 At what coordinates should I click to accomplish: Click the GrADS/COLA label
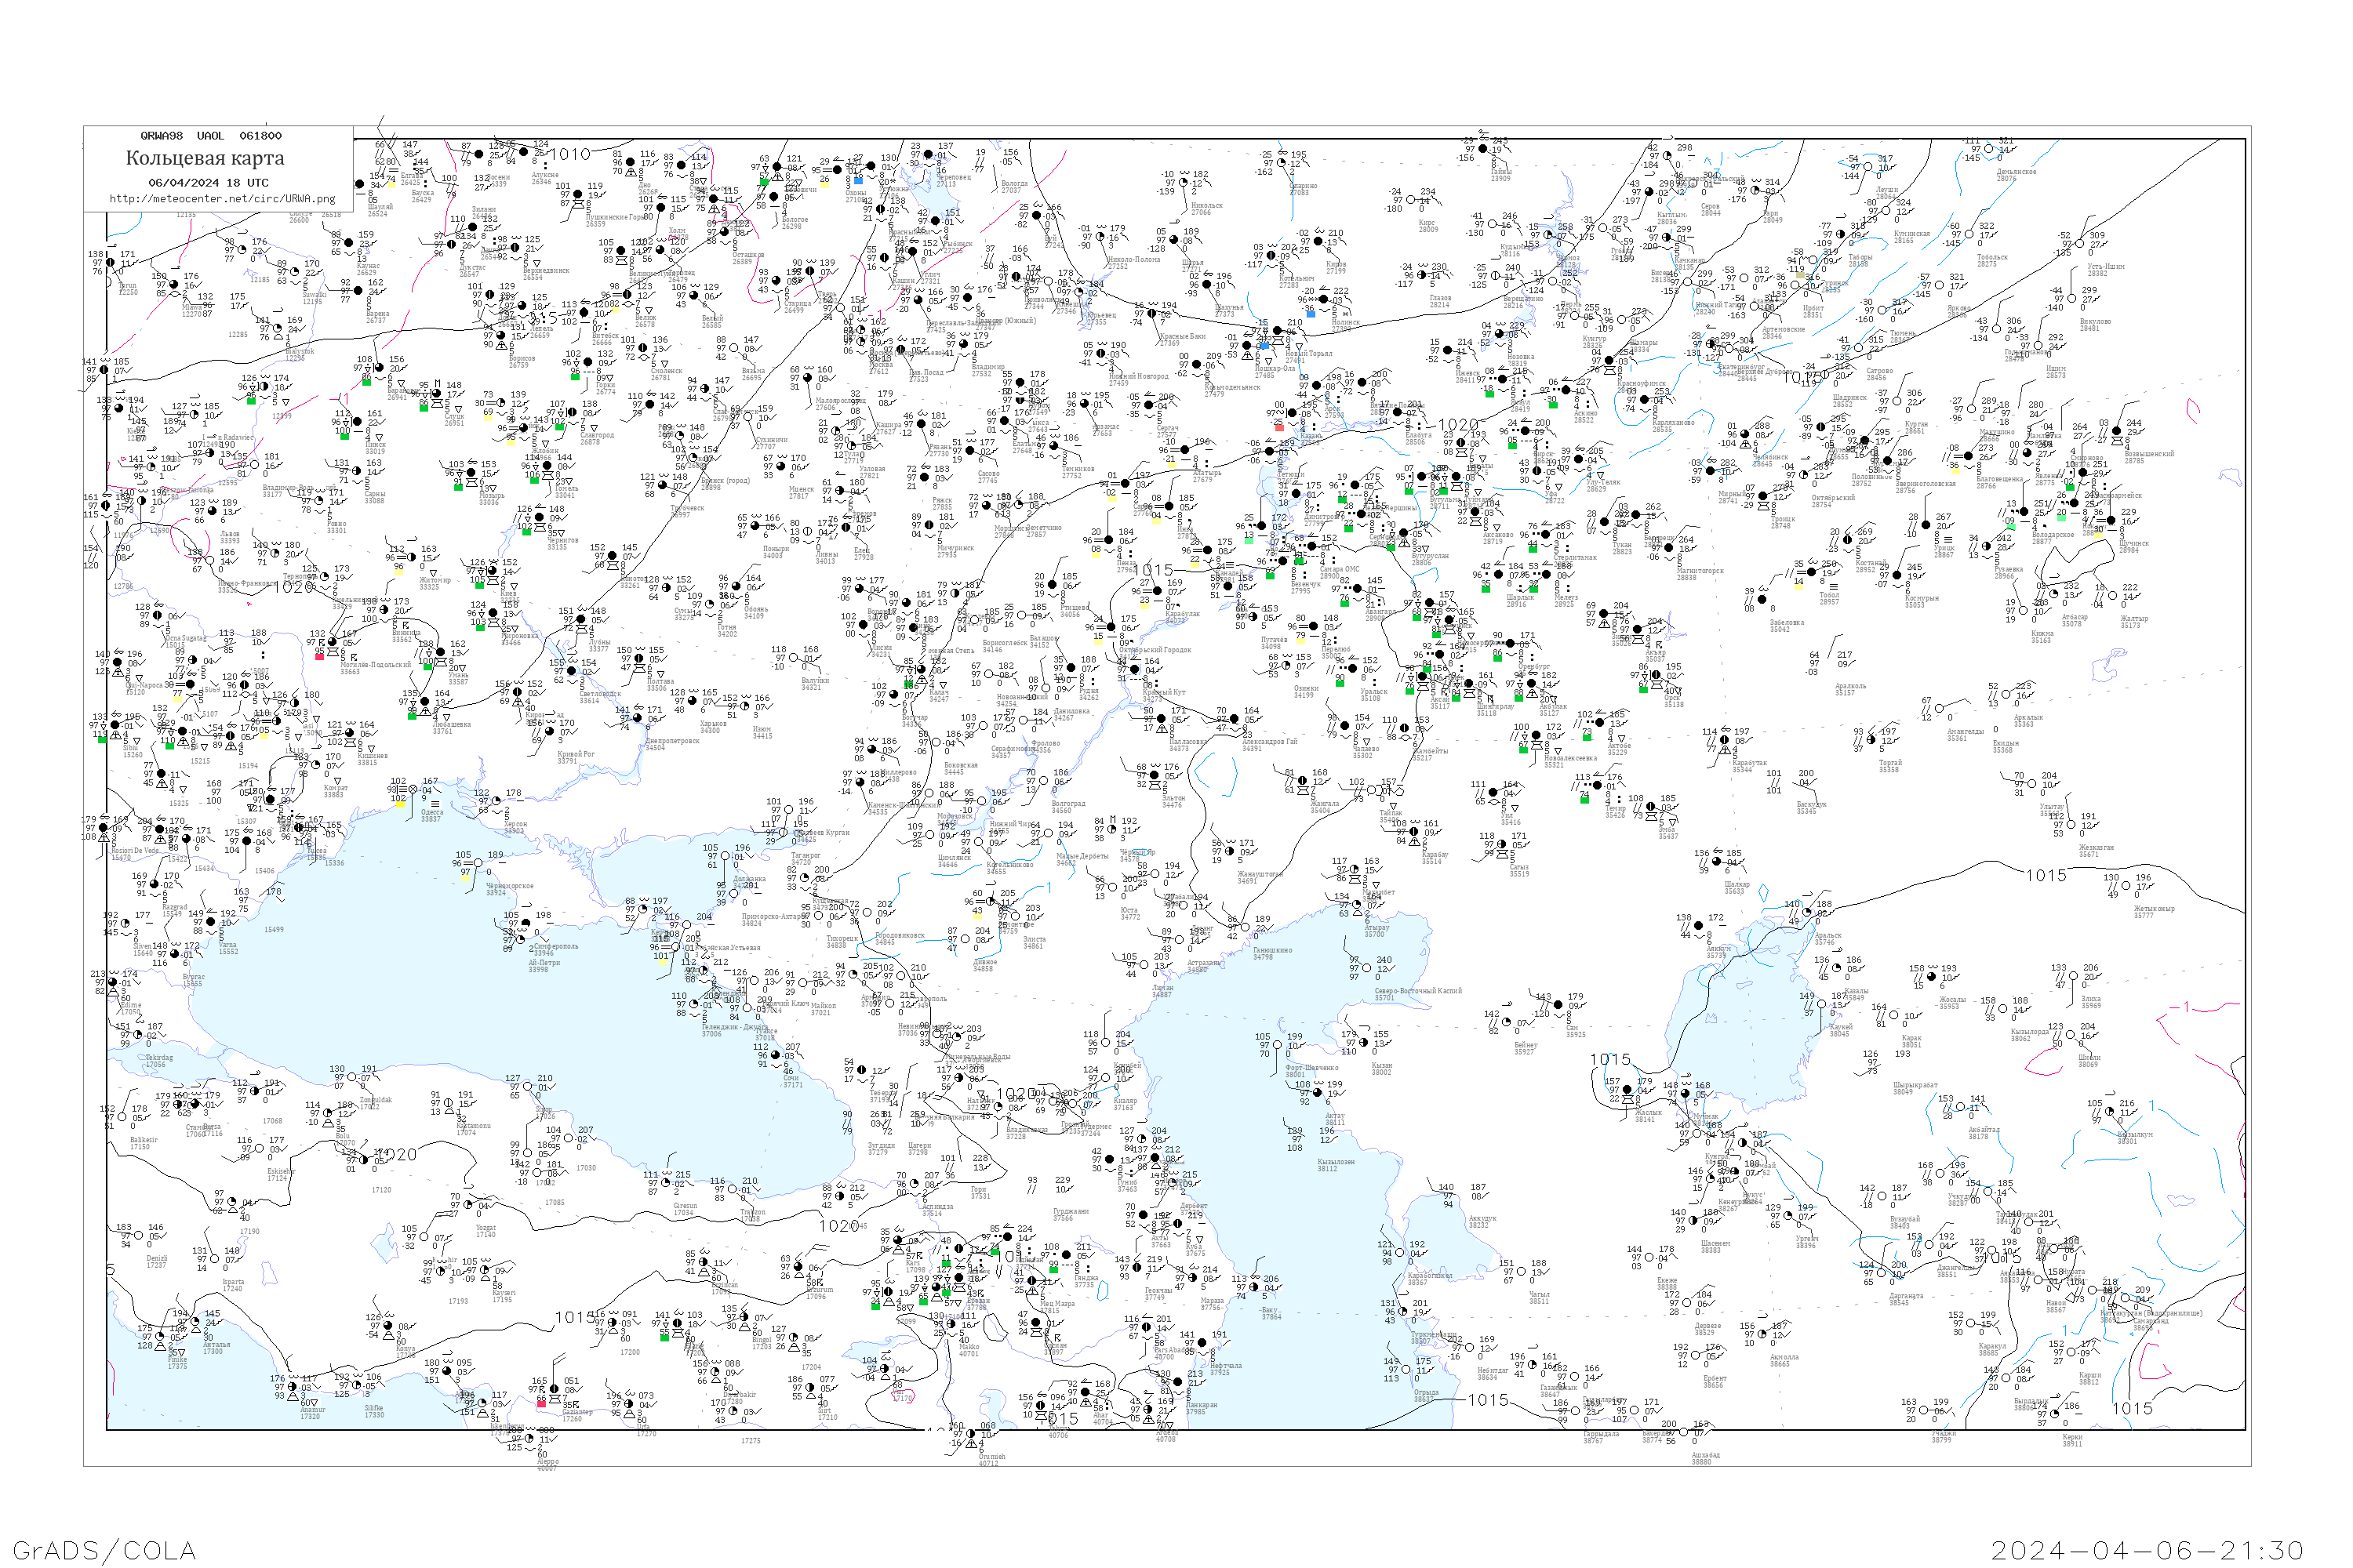[104, 1551]
